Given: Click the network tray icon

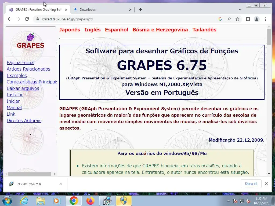Looking at the screenshot, I should tap(241, 201).
